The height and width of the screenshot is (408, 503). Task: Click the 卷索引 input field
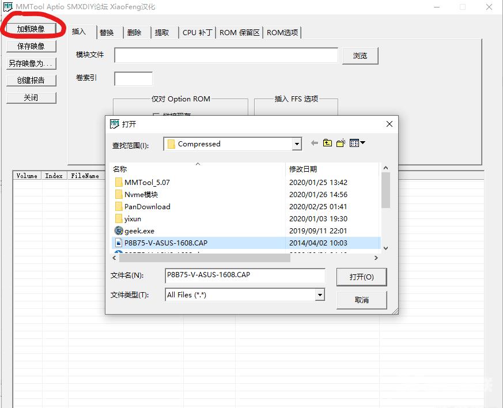pos(134,78)
